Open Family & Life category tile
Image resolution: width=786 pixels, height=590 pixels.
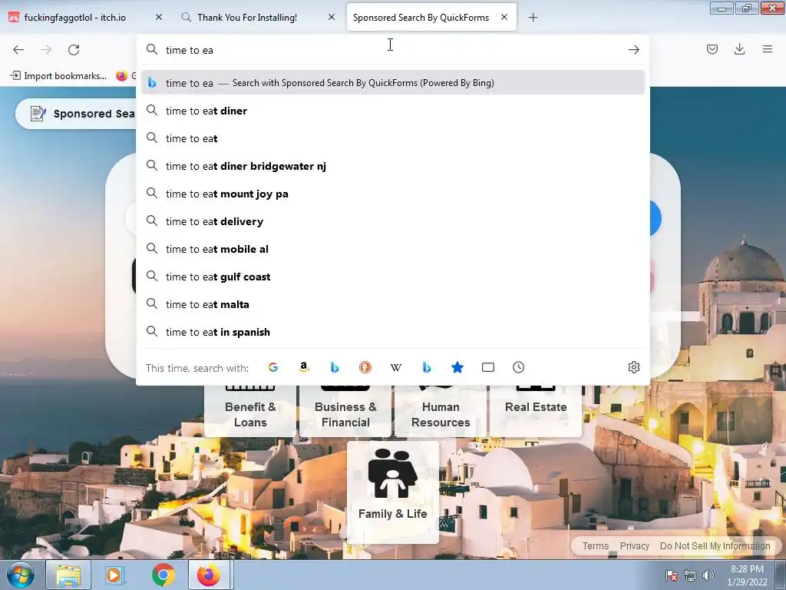point(393,492)
